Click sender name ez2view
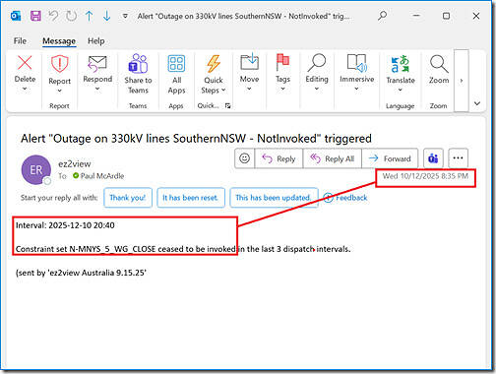Viewport: 496px width, 374px height. tap(75, 163)
